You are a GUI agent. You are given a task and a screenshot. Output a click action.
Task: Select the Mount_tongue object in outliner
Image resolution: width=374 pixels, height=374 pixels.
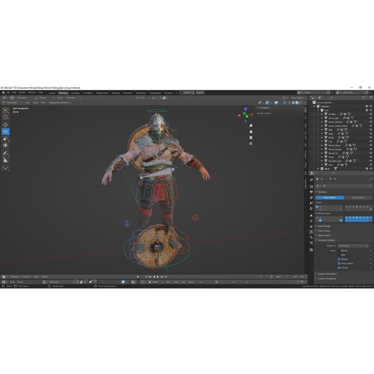[x=335, y=149]
